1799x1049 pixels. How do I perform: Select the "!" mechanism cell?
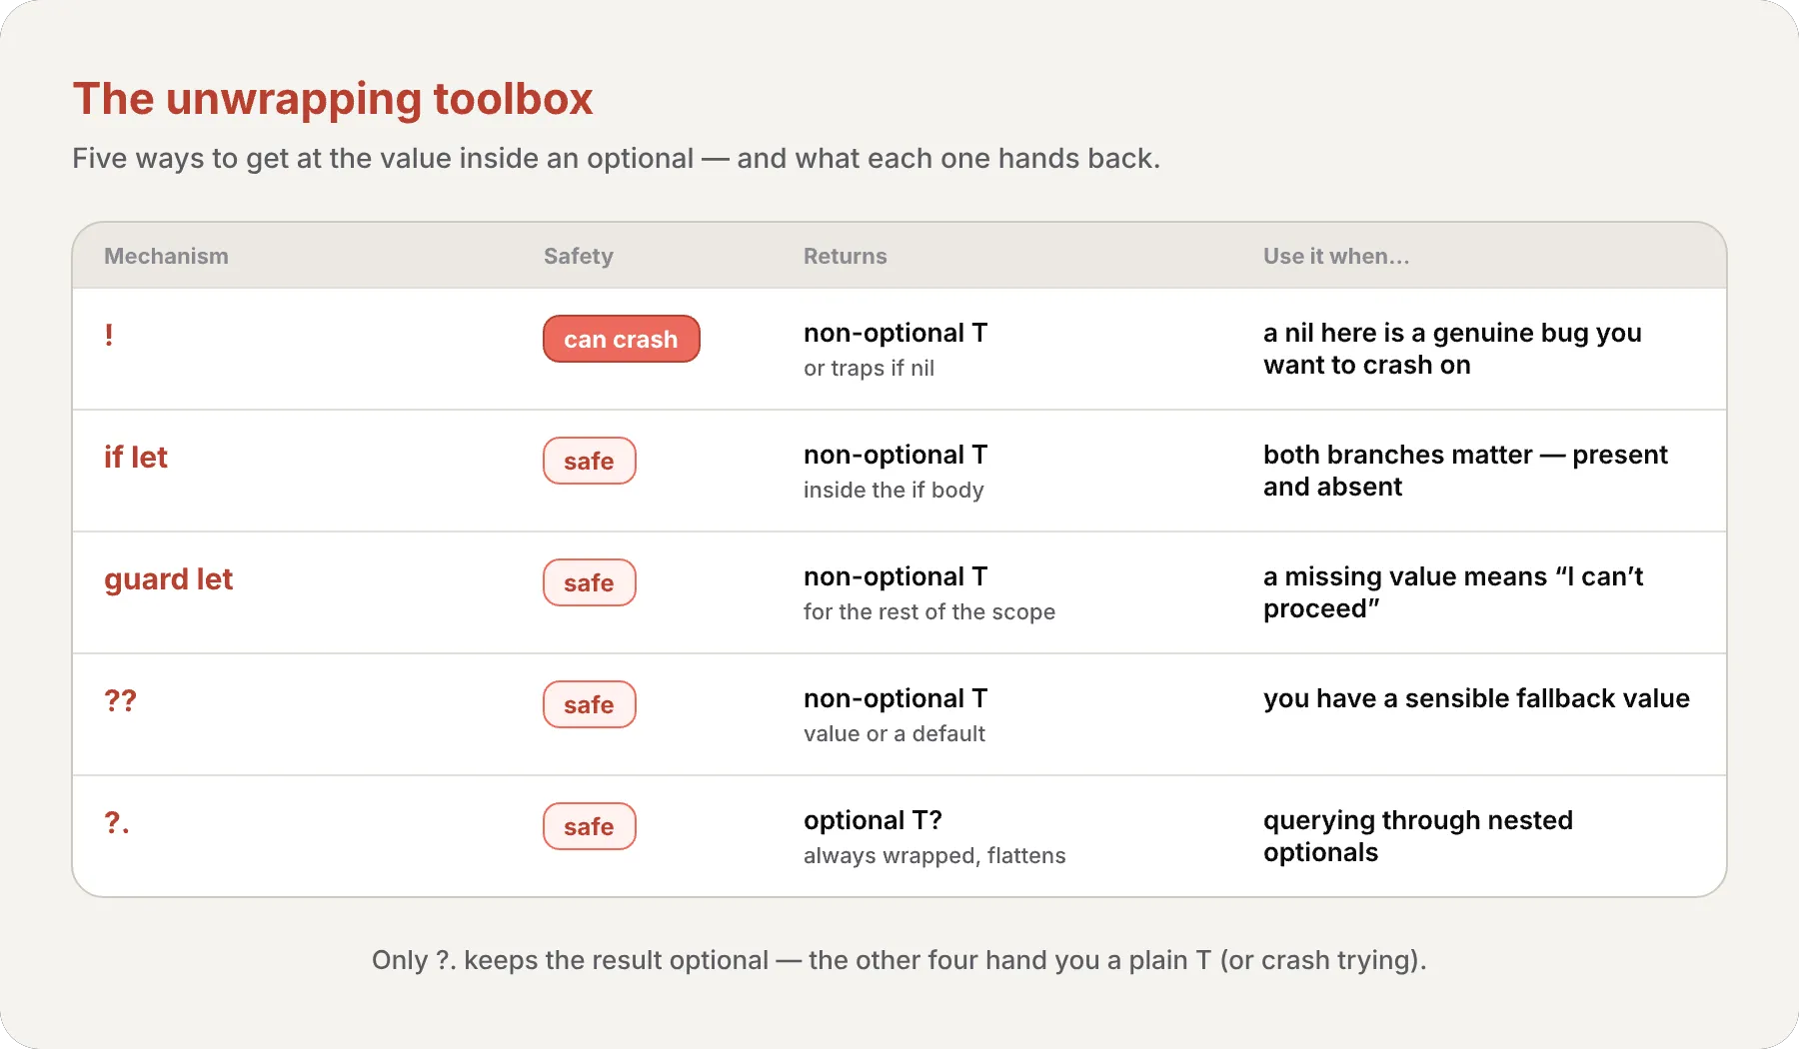pos(109,335)
